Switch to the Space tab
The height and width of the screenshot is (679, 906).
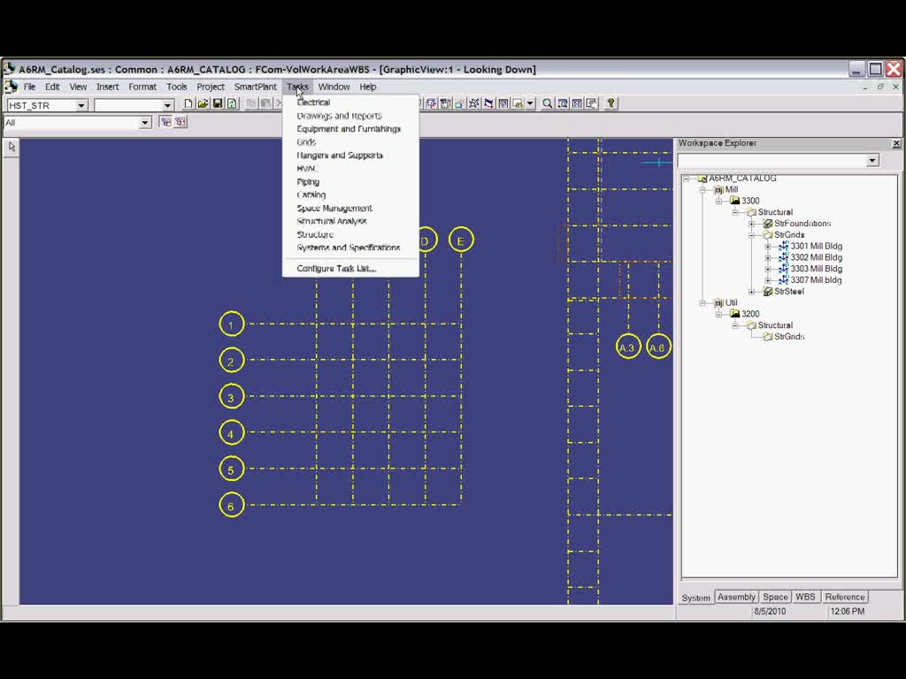click(x=775, y=597)
